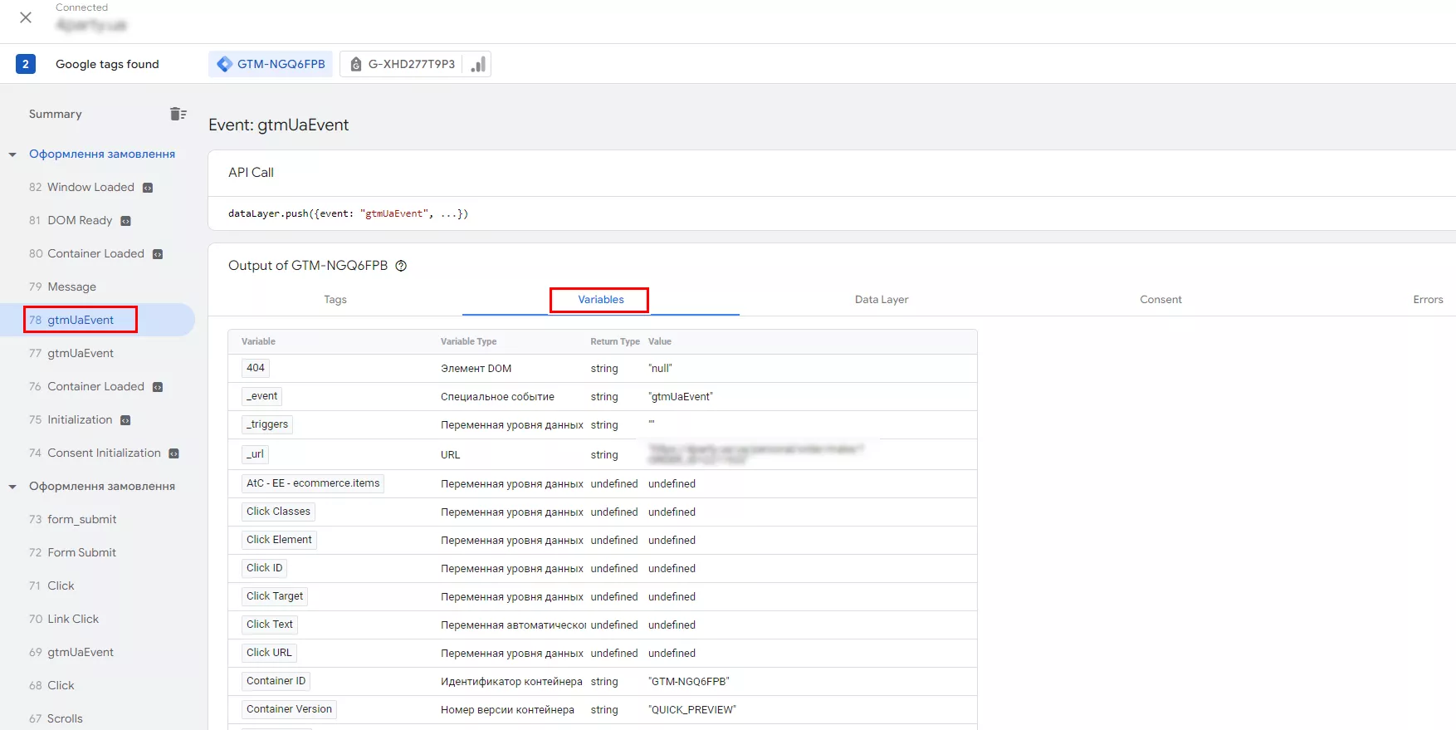This screenshot has height=730, width=1456.
Task: Click the Click Element variable chip
Action: pyautogui.click(x=279, y=540)
